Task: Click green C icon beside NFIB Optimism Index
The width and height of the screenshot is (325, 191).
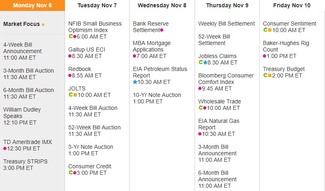Action: coord(70,36)
